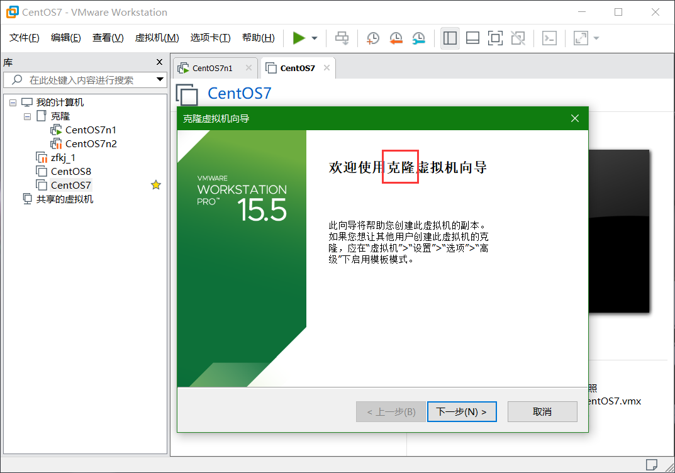
Task: Take a snapshot of this virtual machine
Action: 373,38
